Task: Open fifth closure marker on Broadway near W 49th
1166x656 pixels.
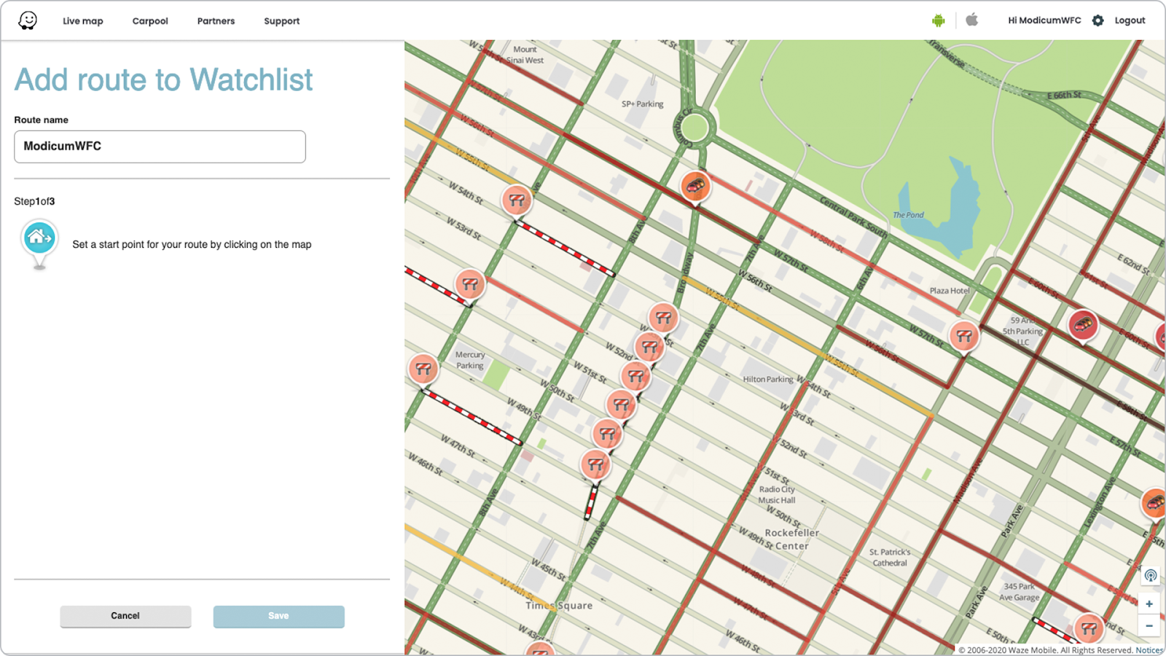Action: point(607,434)
